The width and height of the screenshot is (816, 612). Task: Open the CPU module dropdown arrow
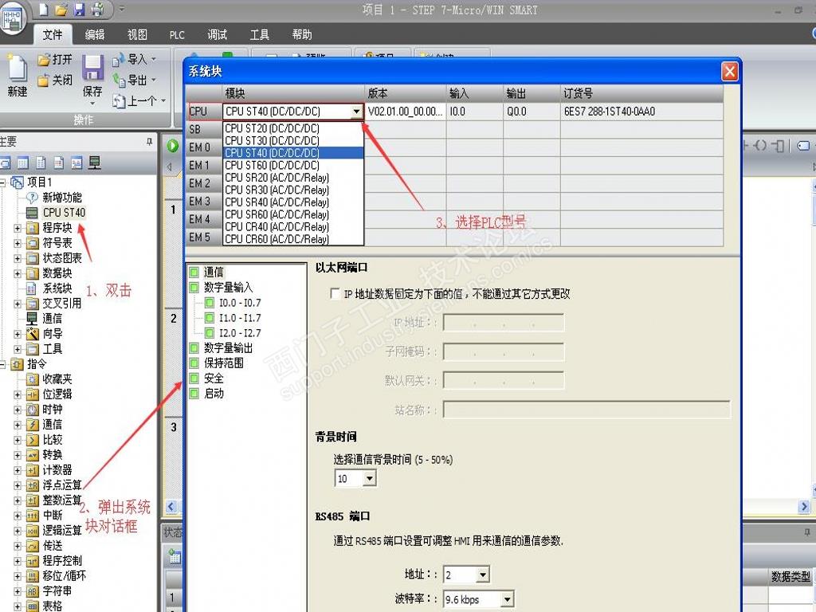tap(356, 112)
